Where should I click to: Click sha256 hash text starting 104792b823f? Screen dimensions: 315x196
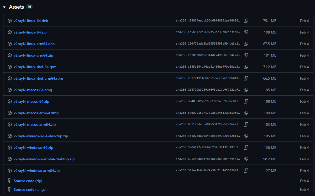pyautogui.click(x=208, y=90)
